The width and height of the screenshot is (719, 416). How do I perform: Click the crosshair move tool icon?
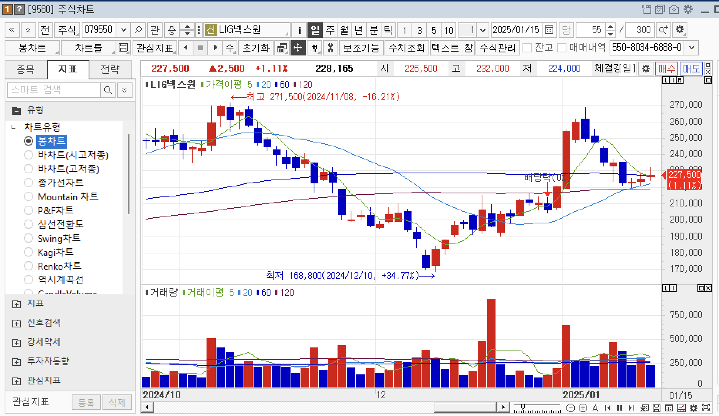pos(298,48)
